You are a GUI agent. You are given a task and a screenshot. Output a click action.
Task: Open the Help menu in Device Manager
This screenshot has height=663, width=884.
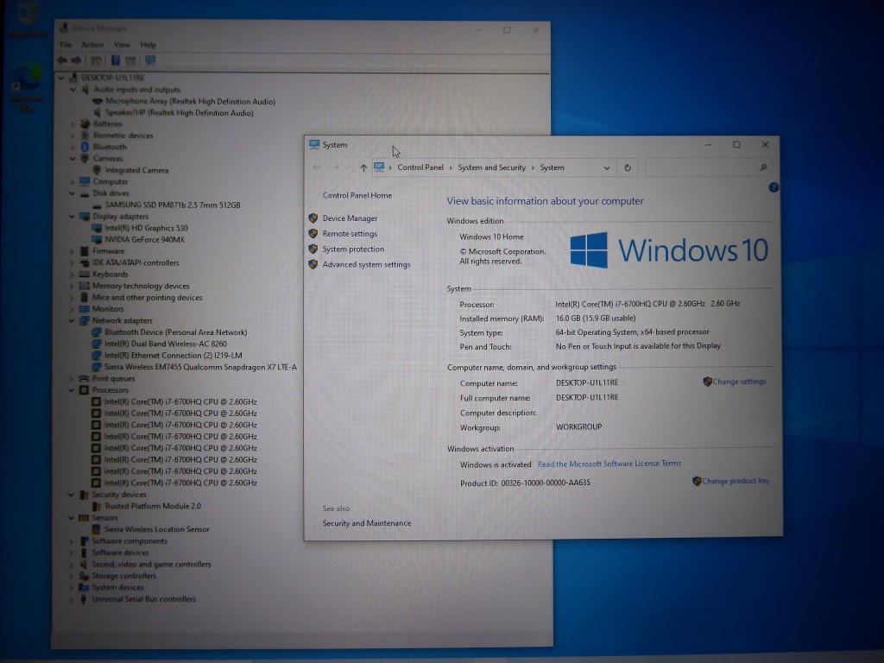(x=148, y=45)
